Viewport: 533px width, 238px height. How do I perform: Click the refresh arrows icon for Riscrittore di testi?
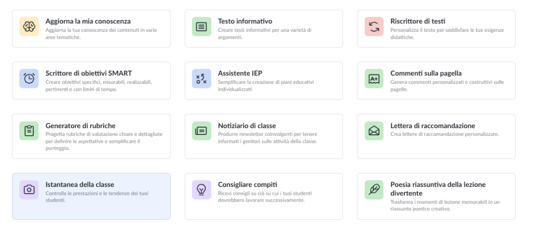tap(374, 27)
